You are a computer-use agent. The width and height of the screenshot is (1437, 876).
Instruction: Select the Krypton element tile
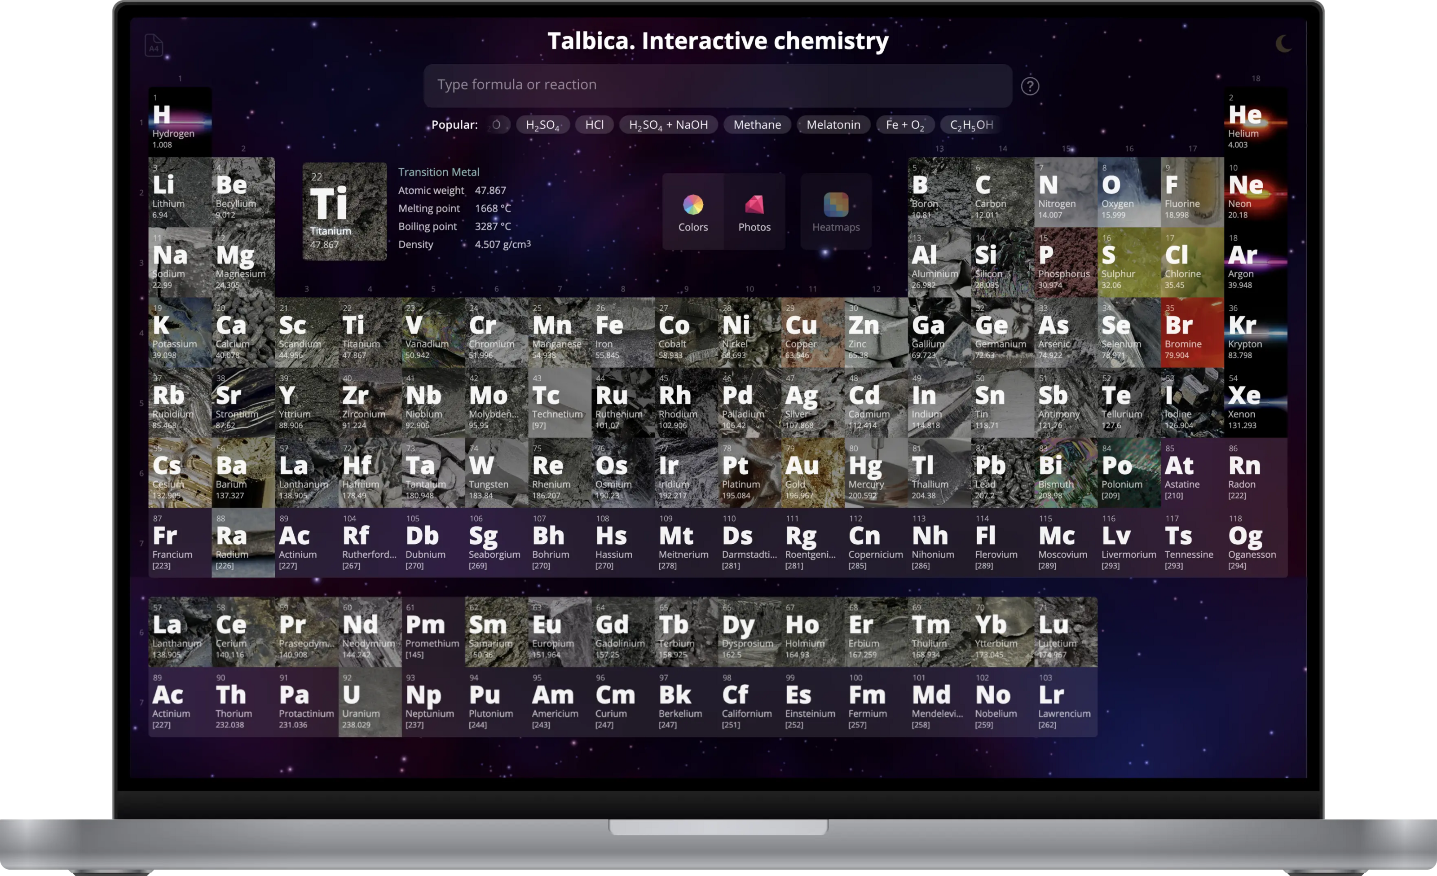[1256, 332]
